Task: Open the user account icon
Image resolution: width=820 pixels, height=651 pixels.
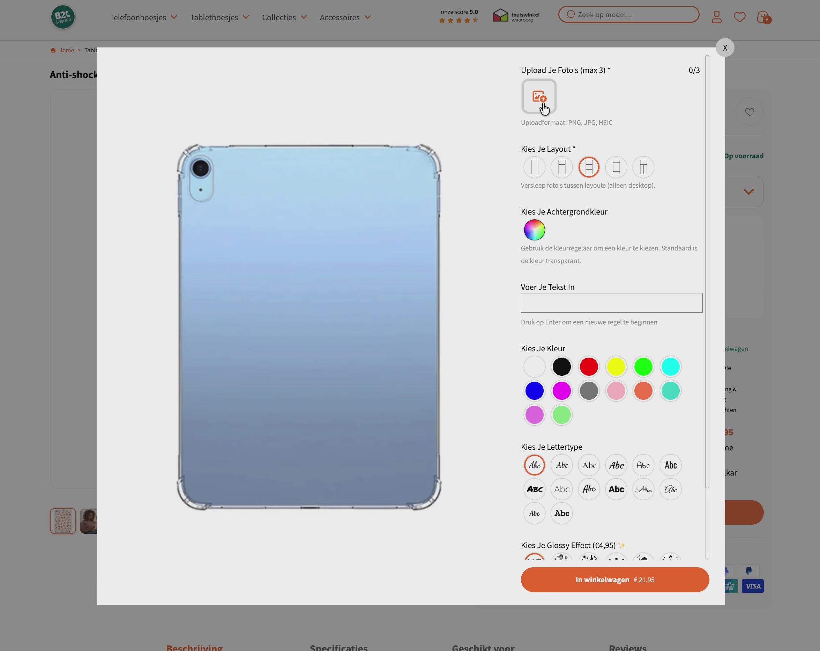Action: (x=716, y=17)
